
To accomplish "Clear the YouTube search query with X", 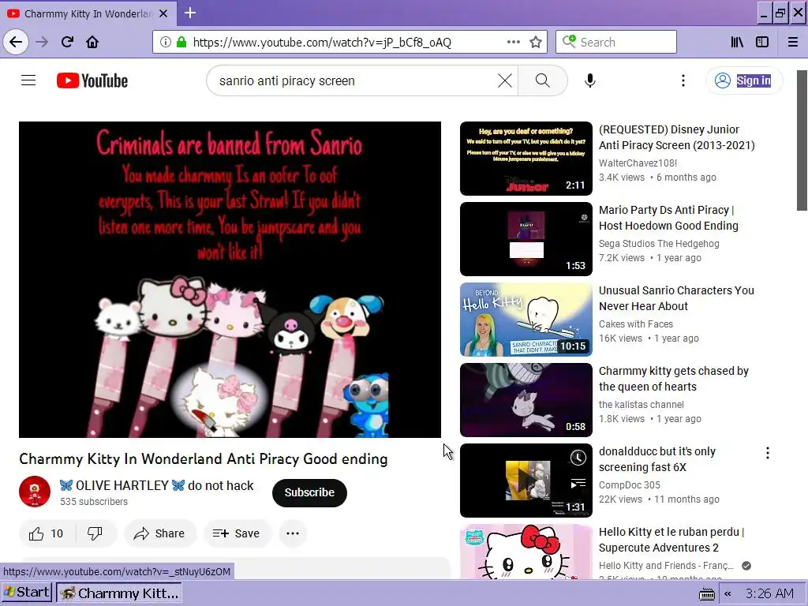I will click(505, 80).
